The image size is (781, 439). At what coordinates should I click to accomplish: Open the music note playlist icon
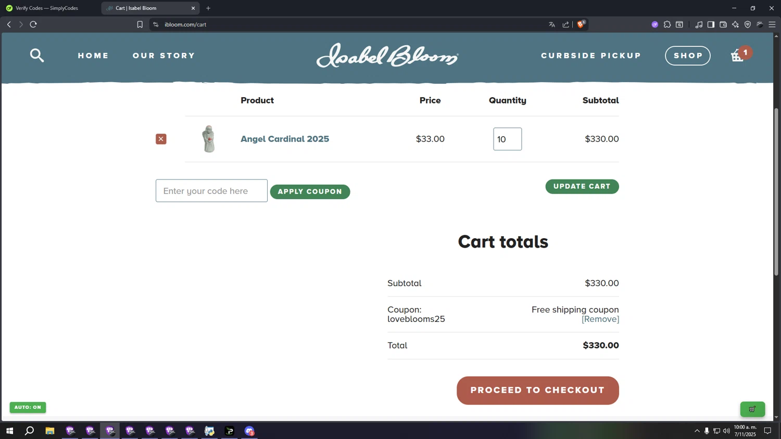pos(699,24)
